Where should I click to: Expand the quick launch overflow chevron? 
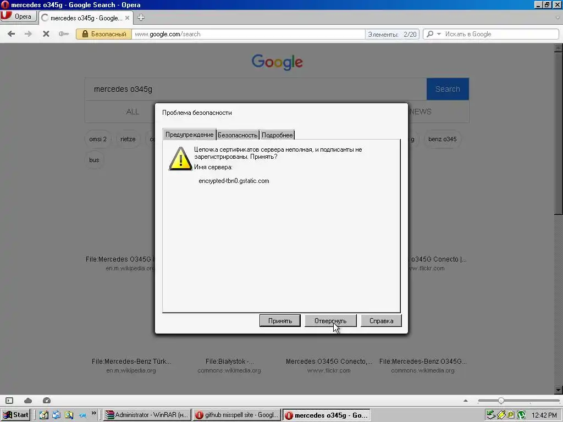click(x=93, y=414)
